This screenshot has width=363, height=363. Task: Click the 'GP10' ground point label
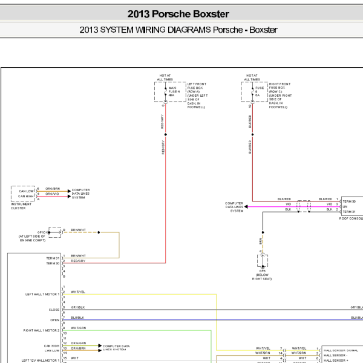[x=42, y=232]
